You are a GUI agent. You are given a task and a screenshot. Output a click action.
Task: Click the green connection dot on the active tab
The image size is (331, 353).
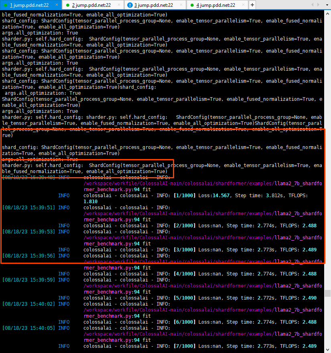pyautogui.click(x=5, y=5)
